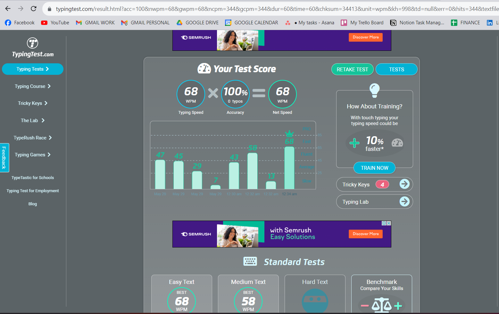Click the RETAKE TEST button

[352, 69]
